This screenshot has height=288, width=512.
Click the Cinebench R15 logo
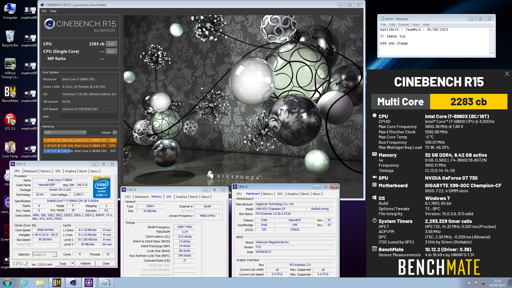80,26
